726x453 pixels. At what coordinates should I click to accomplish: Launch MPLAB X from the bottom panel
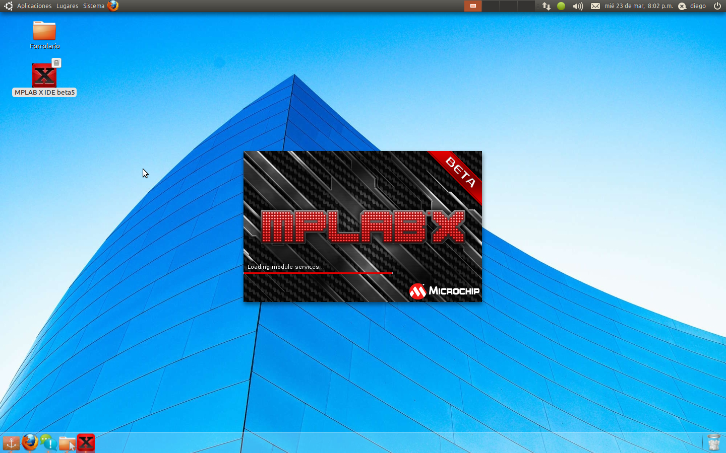click(x=86, y=443)
